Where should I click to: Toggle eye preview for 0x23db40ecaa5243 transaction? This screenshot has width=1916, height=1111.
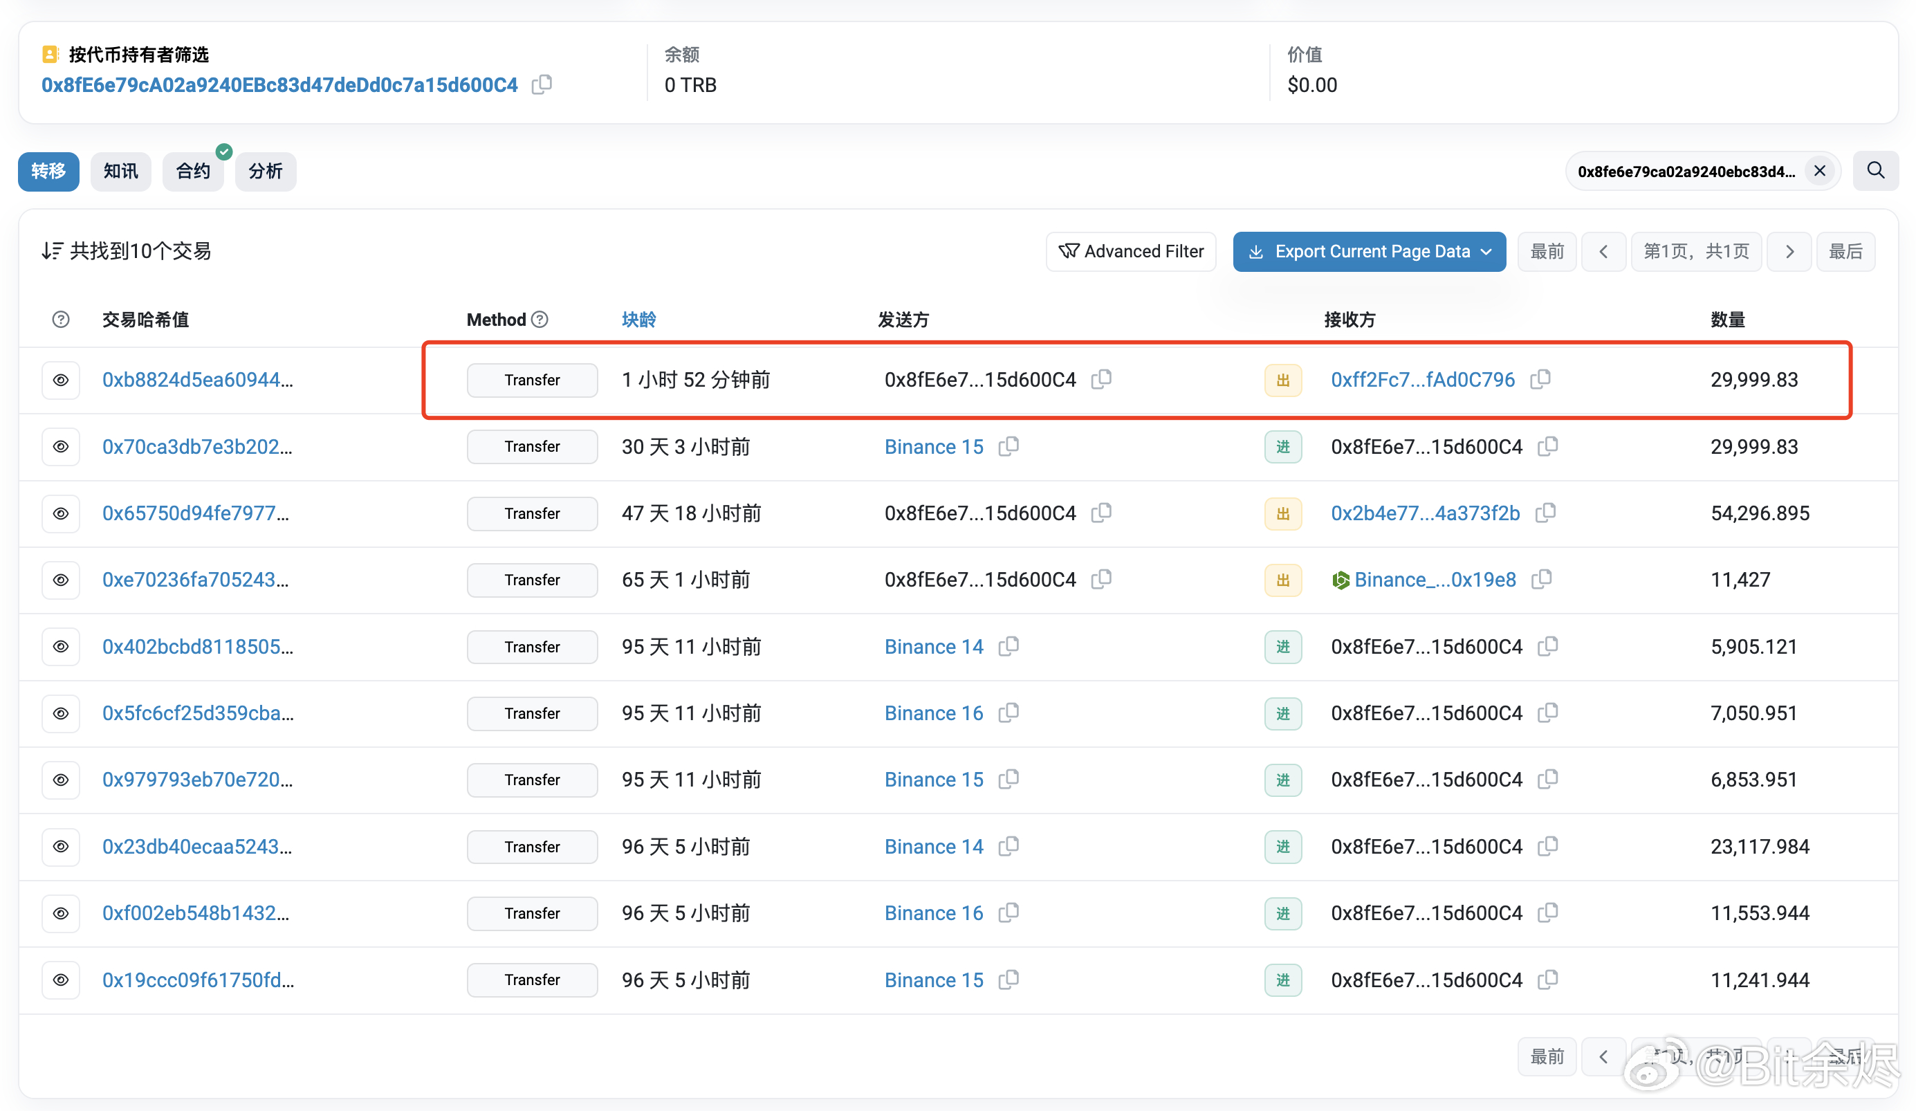pyautogui.click(x=61, y=846)
